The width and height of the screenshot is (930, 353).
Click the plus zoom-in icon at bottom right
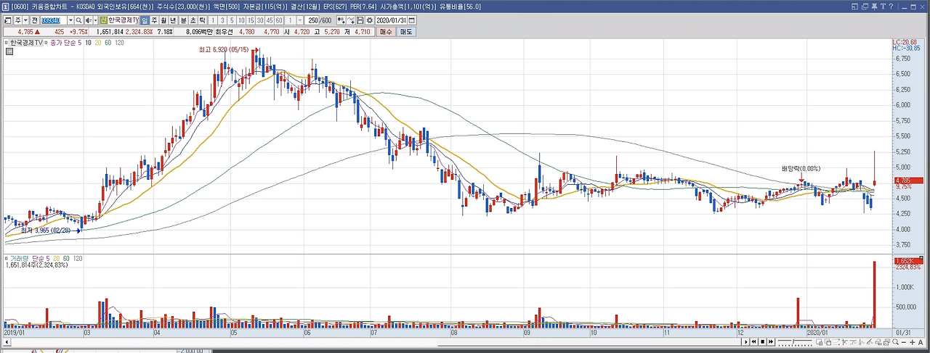pos(912,342)
